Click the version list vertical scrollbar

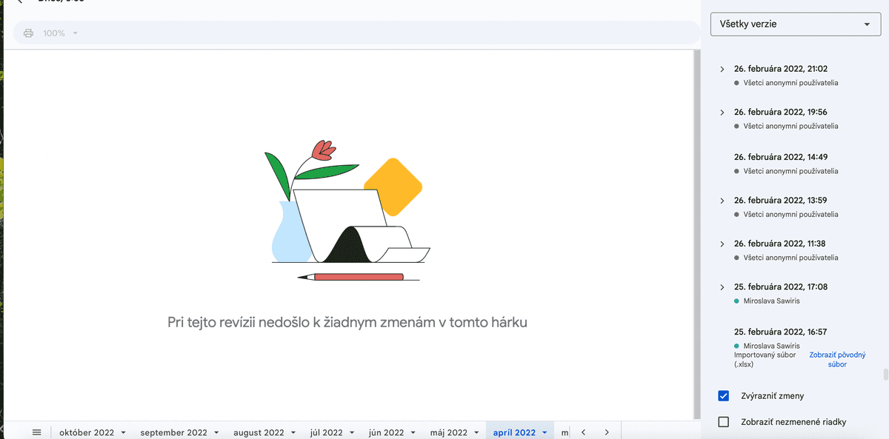click(x=885, y=373)
